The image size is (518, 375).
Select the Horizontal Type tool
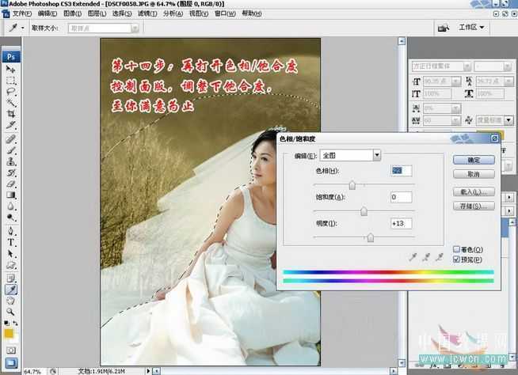tap(10, 242)
